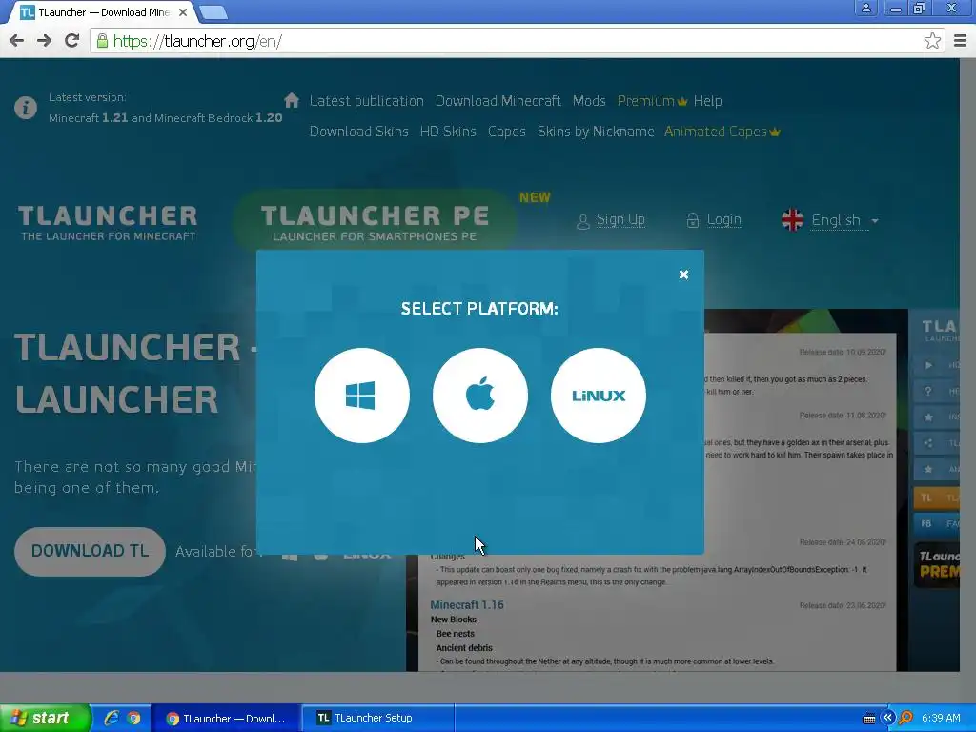Choose the Linux platform icon

click(x=599, y=396)
